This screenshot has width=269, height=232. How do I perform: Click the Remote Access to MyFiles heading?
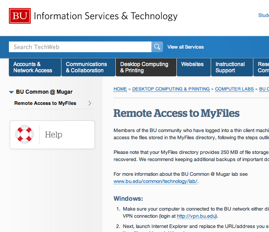pos(176,113)
